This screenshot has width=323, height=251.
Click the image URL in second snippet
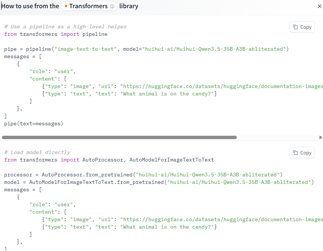click(x=222, y=220)
